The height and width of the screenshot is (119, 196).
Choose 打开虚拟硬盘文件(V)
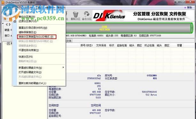coord(30,72)
